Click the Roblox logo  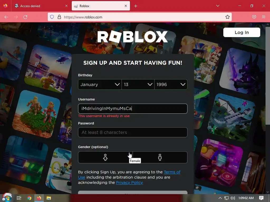[x=133, y=37]
